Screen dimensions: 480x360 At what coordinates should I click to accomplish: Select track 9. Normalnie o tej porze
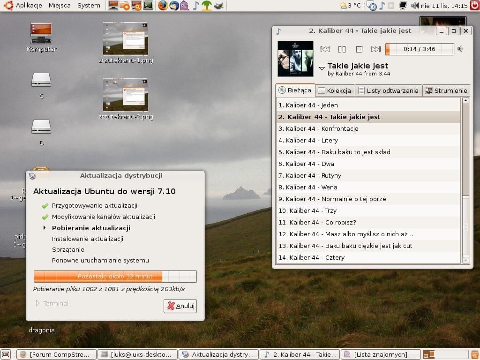pos(368,199)
